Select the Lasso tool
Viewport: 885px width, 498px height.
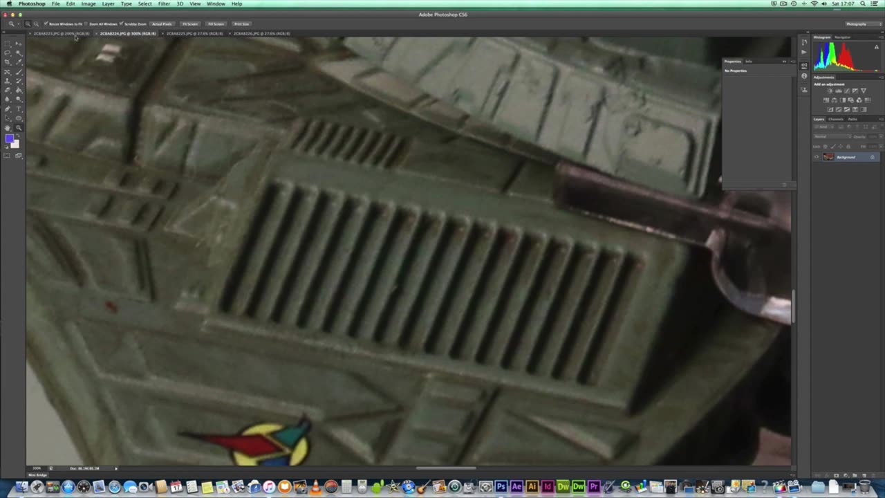pyautogui.click(x=7, y=53)
